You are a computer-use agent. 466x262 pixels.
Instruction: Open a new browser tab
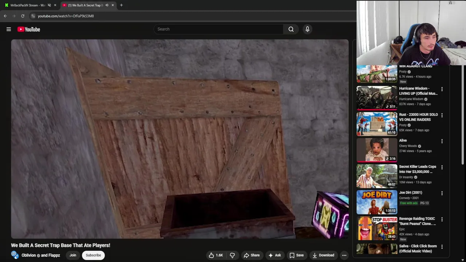pyautogui.click(x=121, y=5)
